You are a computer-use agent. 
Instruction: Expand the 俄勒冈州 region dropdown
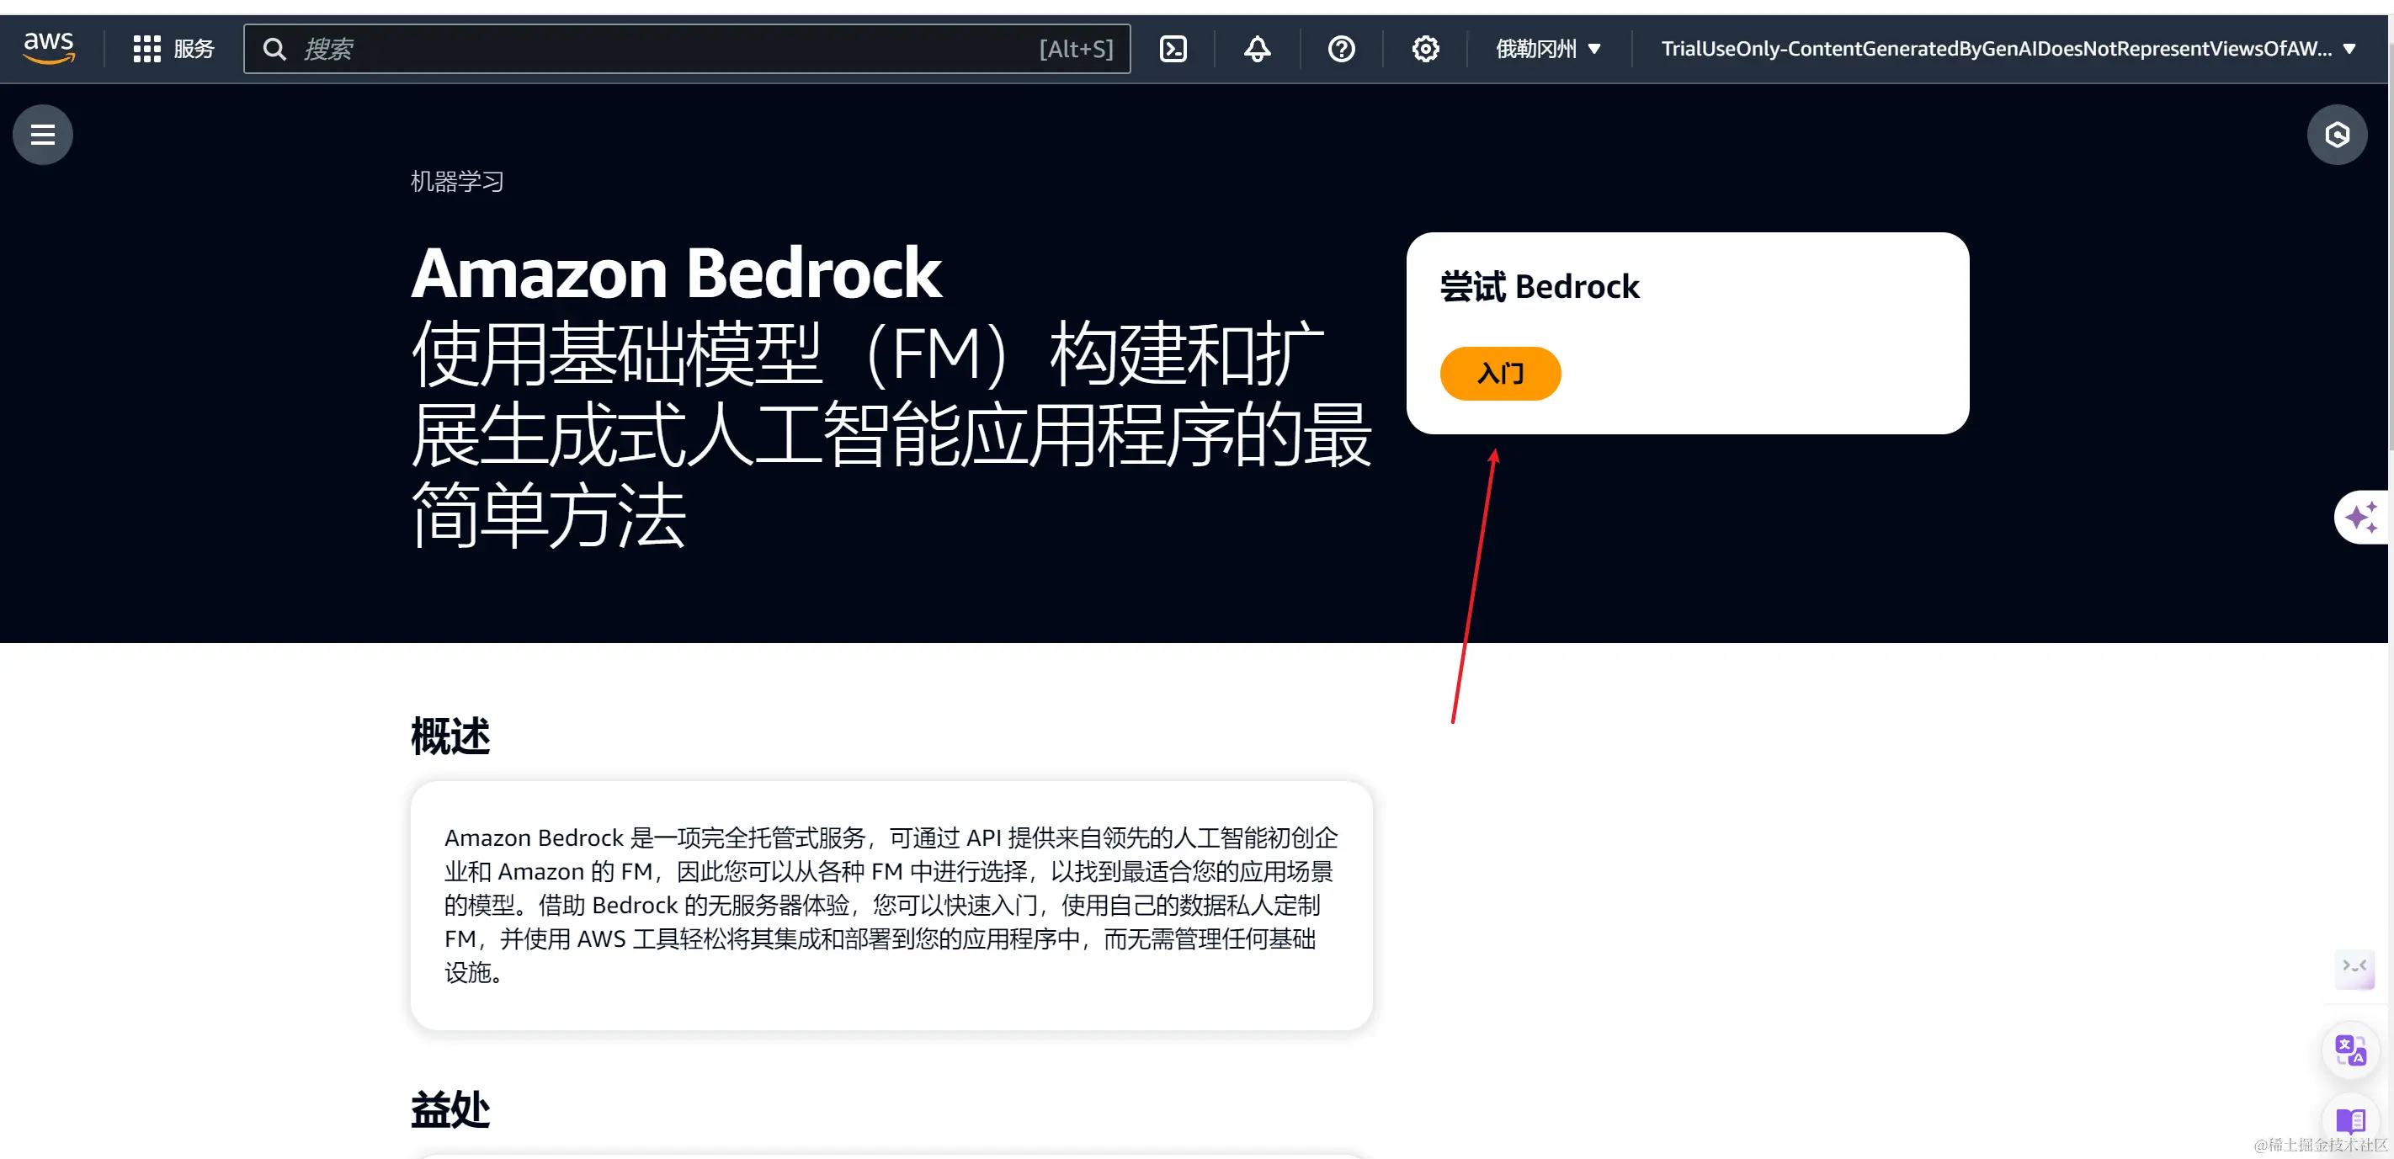pyautogui.click(x=1547, y=48)
